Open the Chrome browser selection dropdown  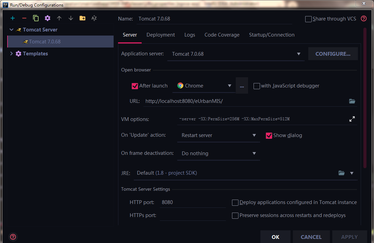tap(204, 86)
